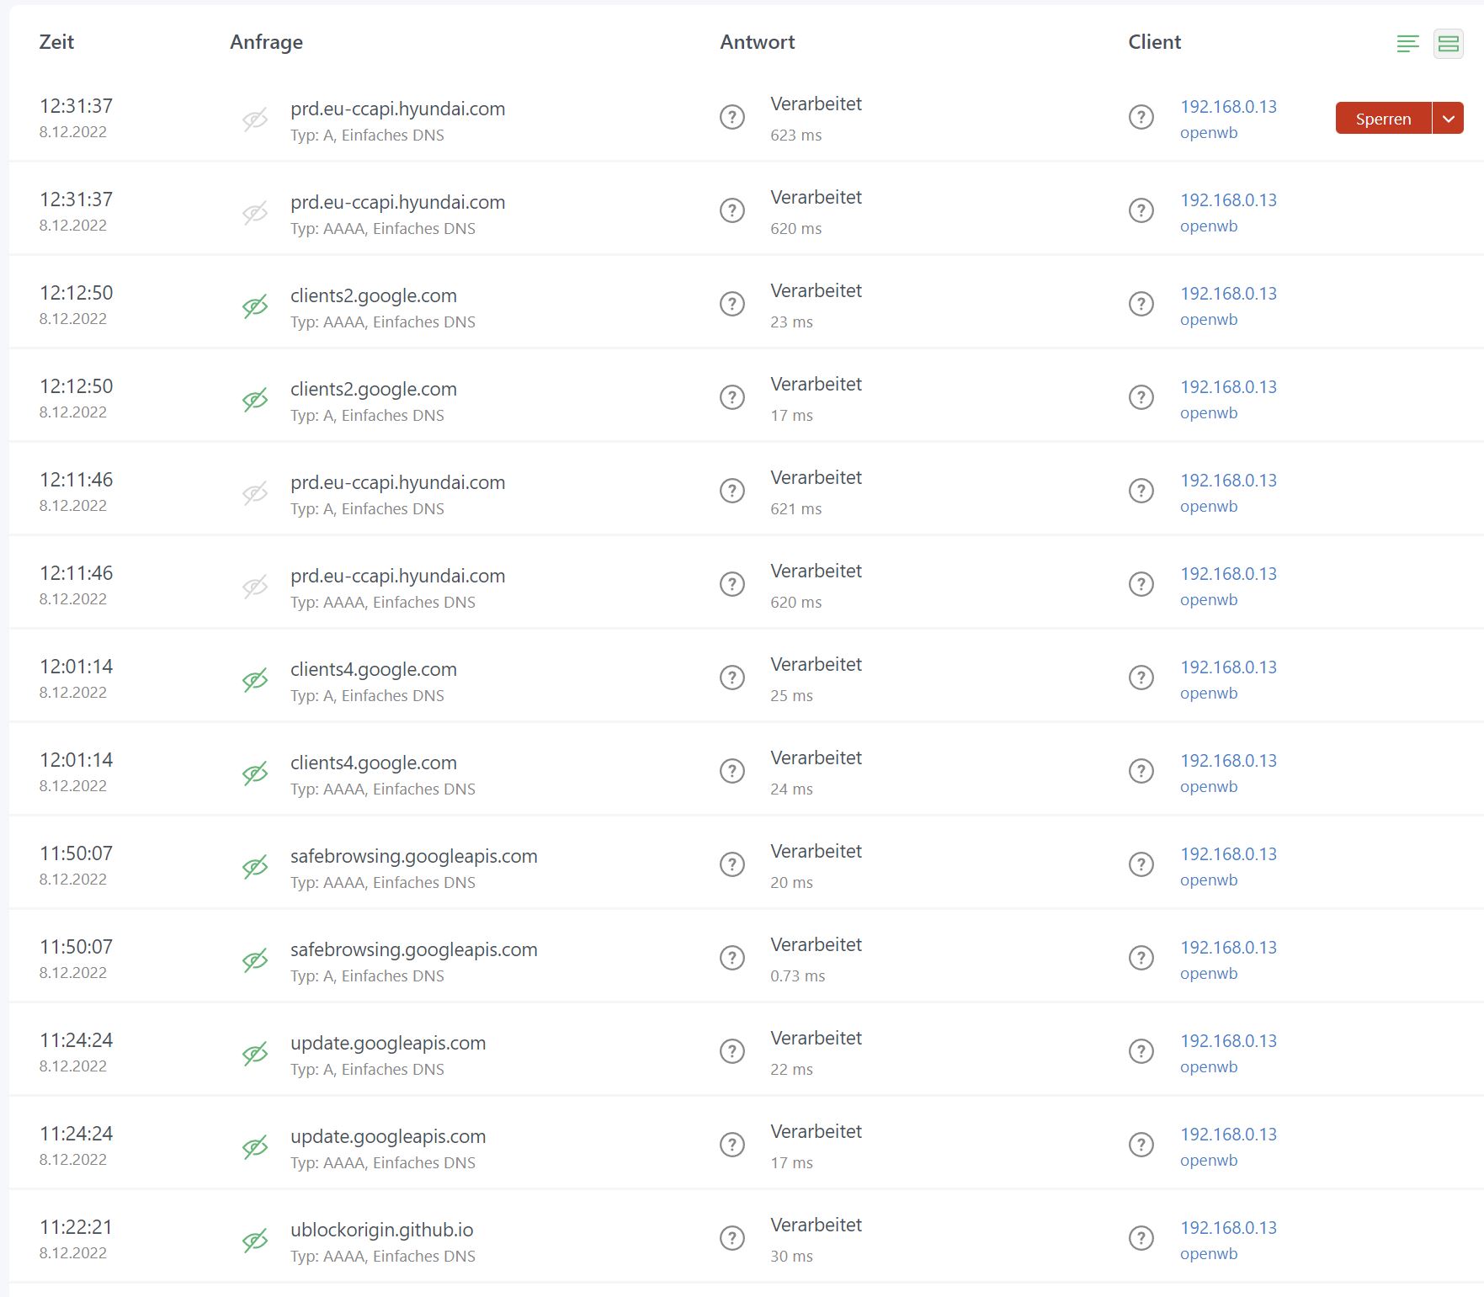The image size is (1484, 1297).
Task: Click the Zeit column header
Action: pos(56,42)
